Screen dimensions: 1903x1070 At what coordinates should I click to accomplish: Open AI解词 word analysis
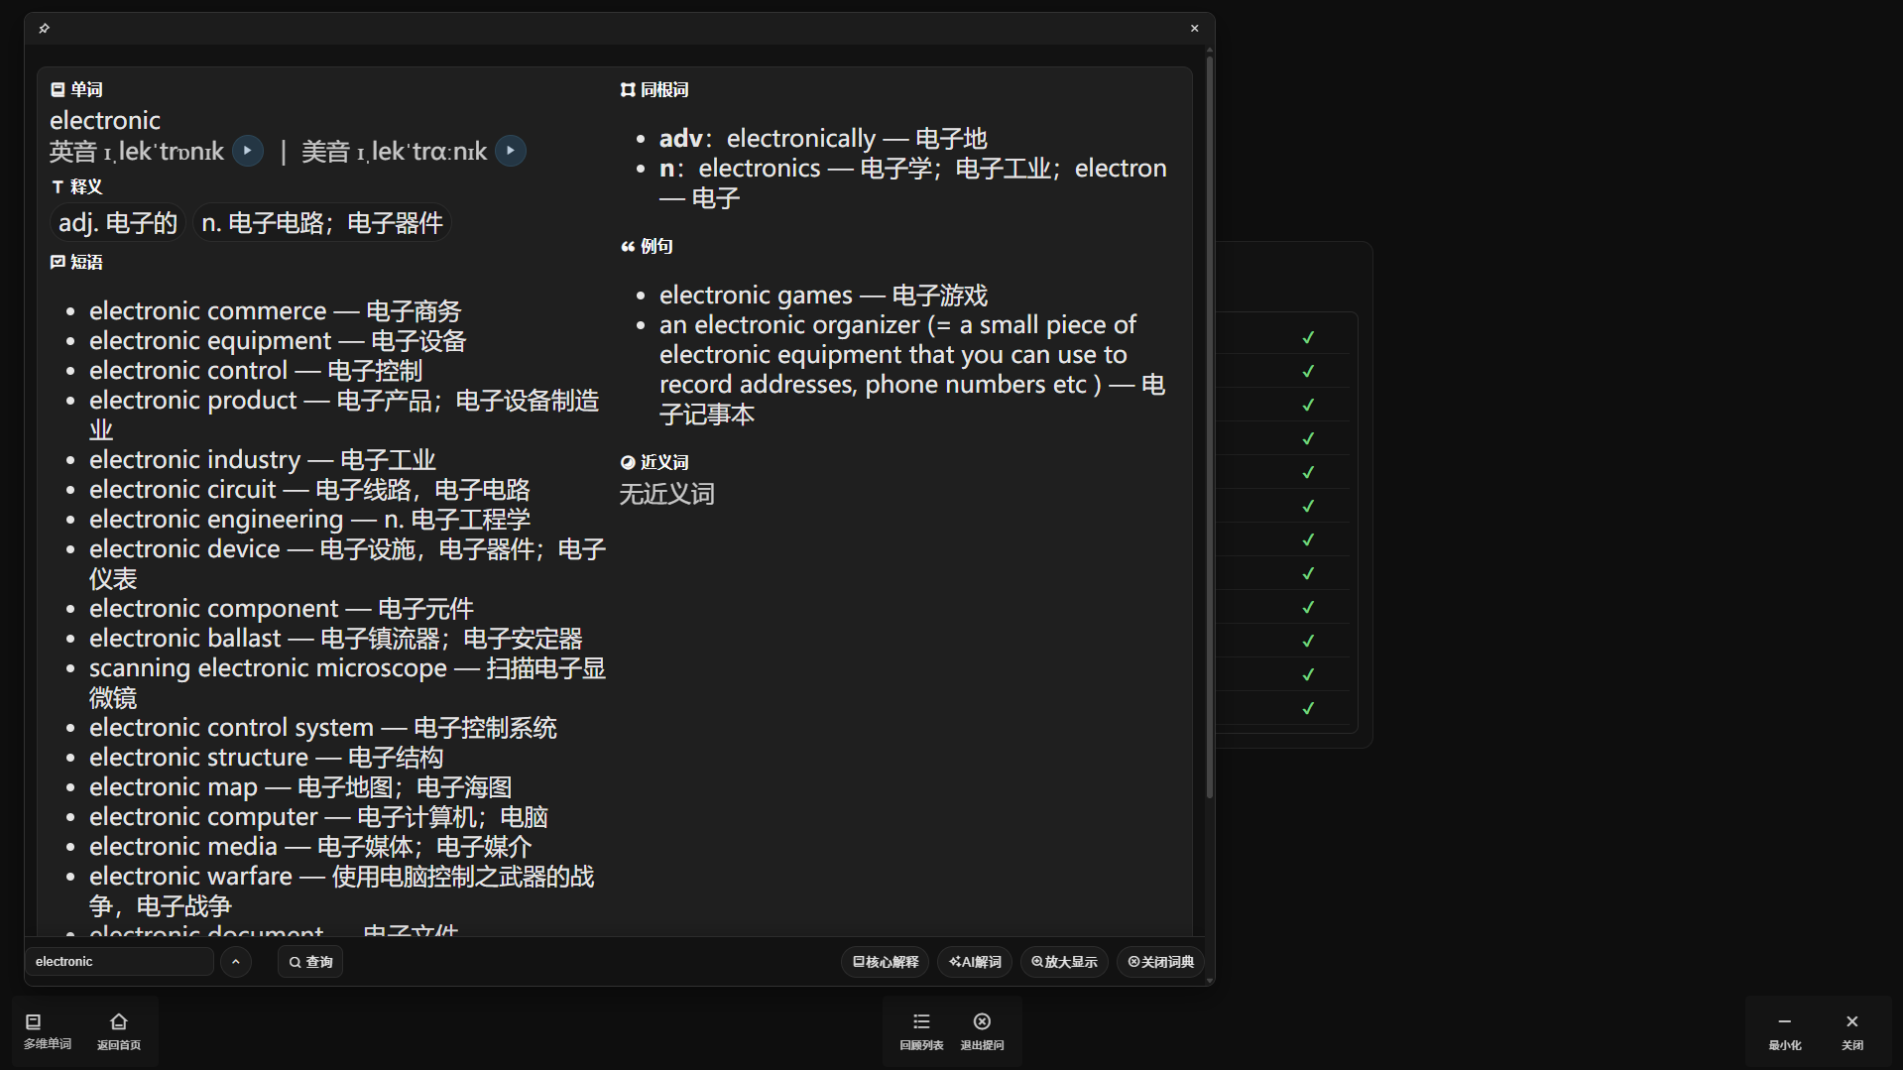pyautogui.click(x=975, y=962)
